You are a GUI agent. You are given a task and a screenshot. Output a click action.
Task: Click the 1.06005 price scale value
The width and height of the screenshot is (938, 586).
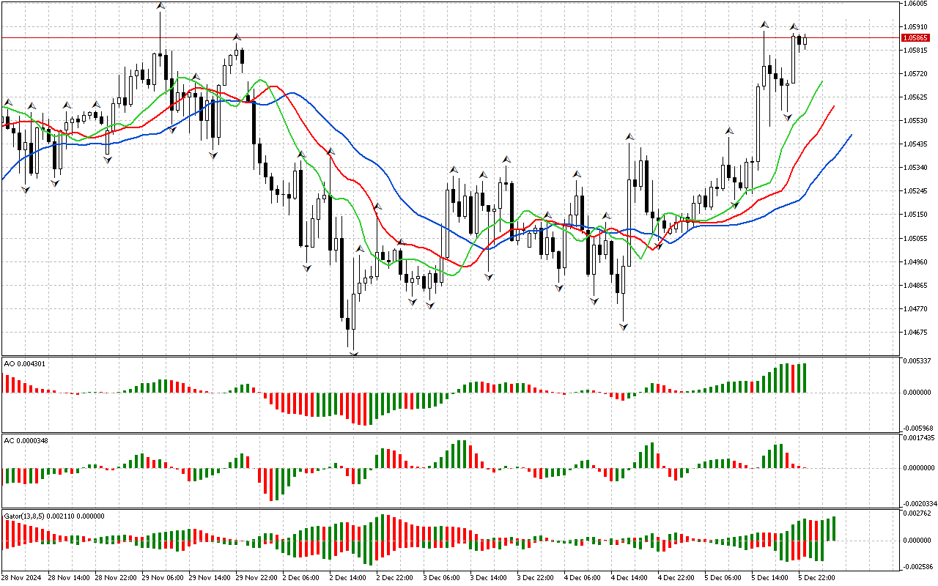pyautogui.click(x=916, y=4)
